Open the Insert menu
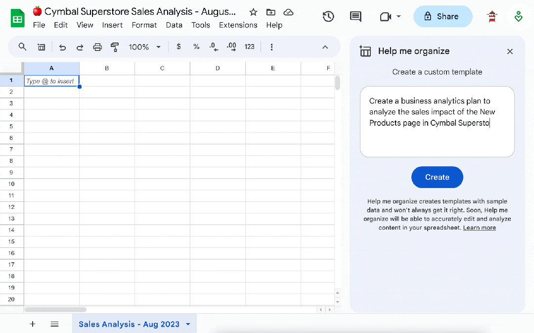Viewport: 534px width, 333px height. (112, 25)
